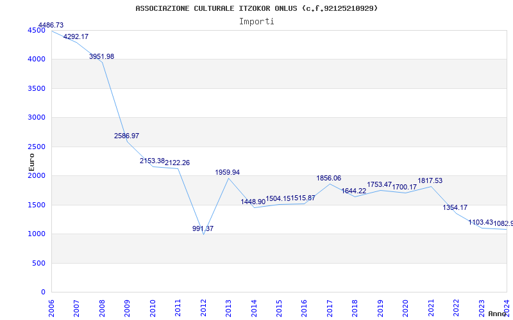Select the 4292.17 data label
This screenshot has width=513, height=320.
point(76,36)
